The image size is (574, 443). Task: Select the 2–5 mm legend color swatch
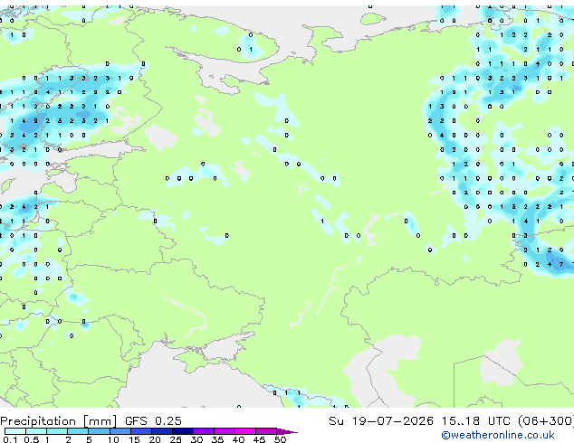click(78, 431)
